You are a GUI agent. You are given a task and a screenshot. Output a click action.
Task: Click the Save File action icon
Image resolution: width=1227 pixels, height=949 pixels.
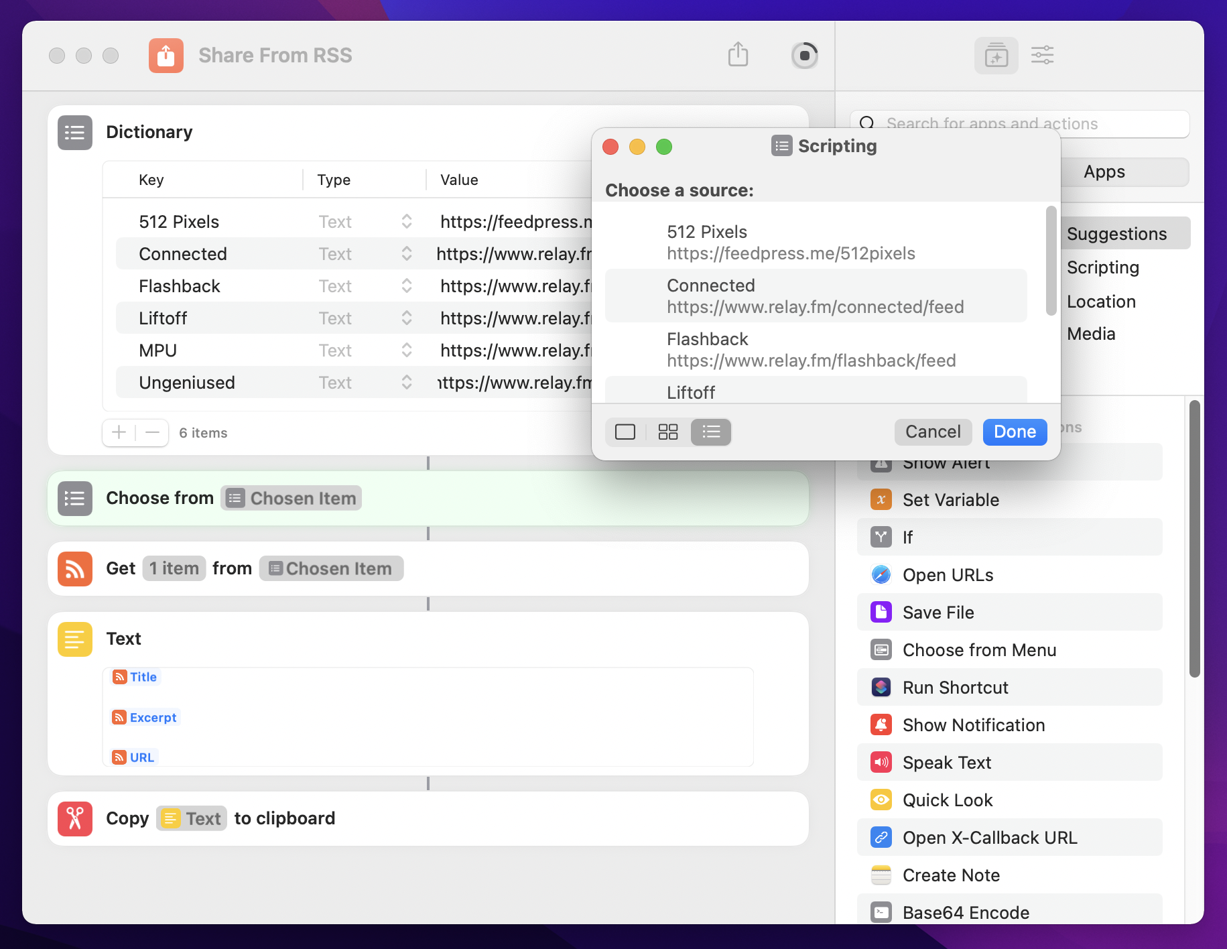coord(881,613)
